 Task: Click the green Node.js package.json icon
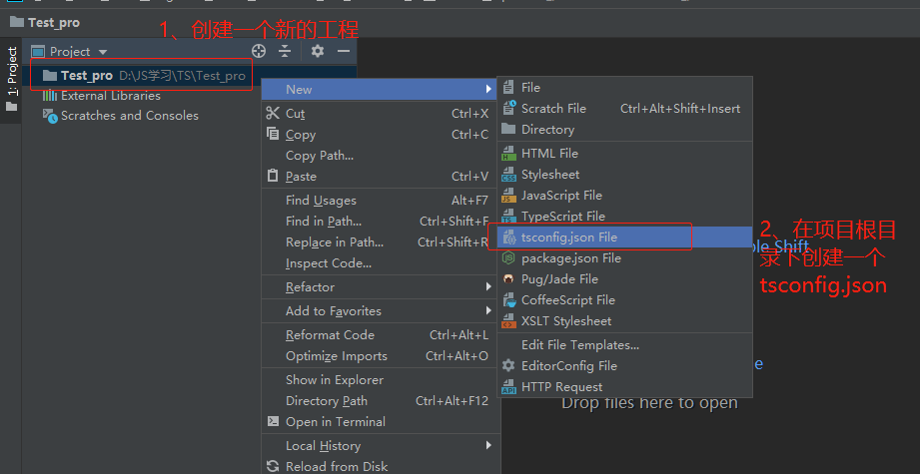coord(508,257)
